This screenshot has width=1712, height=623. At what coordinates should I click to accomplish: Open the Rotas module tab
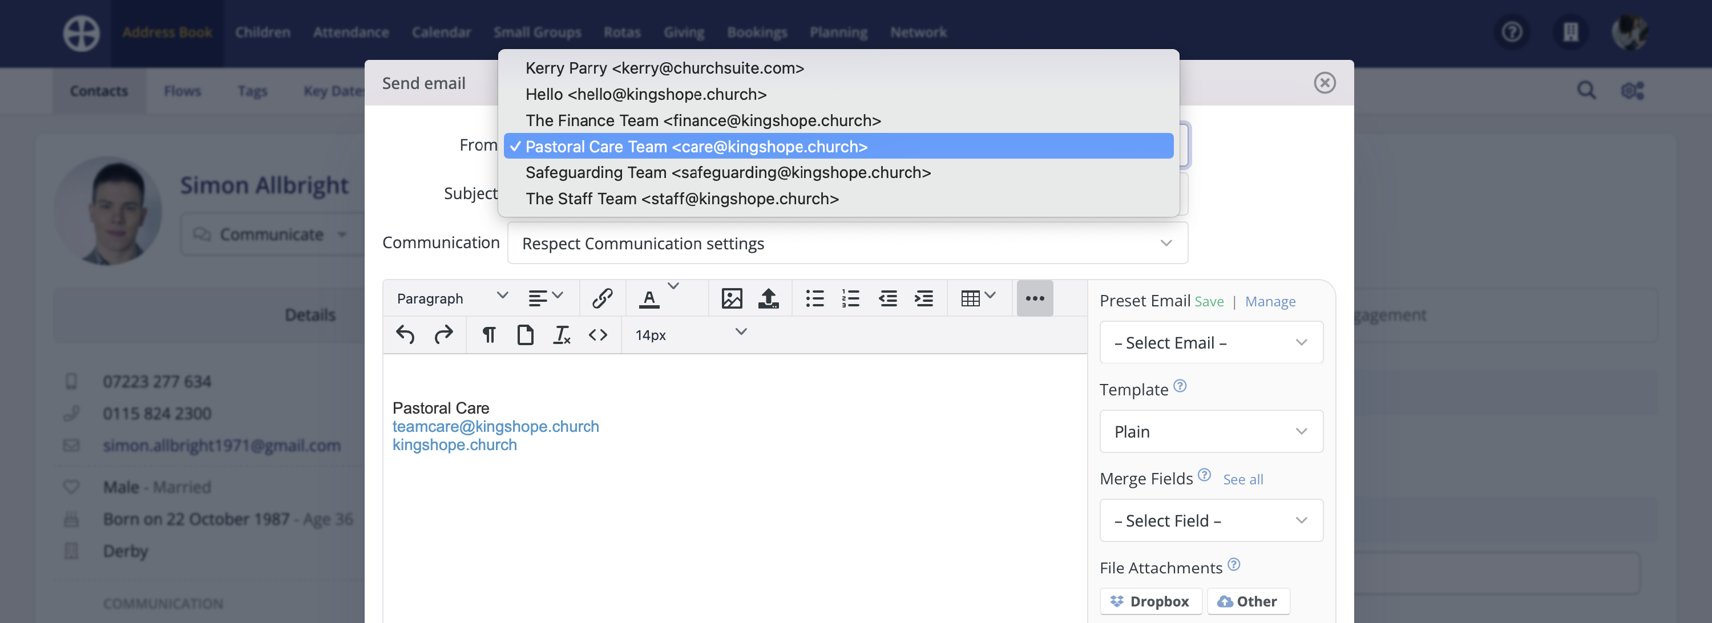click(x=622, y=32)
